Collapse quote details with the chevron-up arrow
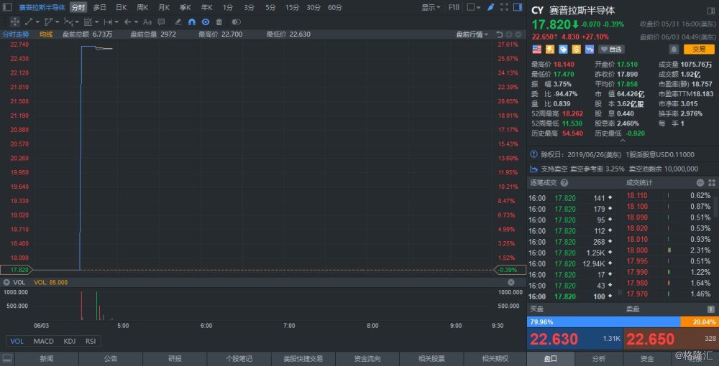This screenshot has width=719, height=366. (x=622, y=141)
